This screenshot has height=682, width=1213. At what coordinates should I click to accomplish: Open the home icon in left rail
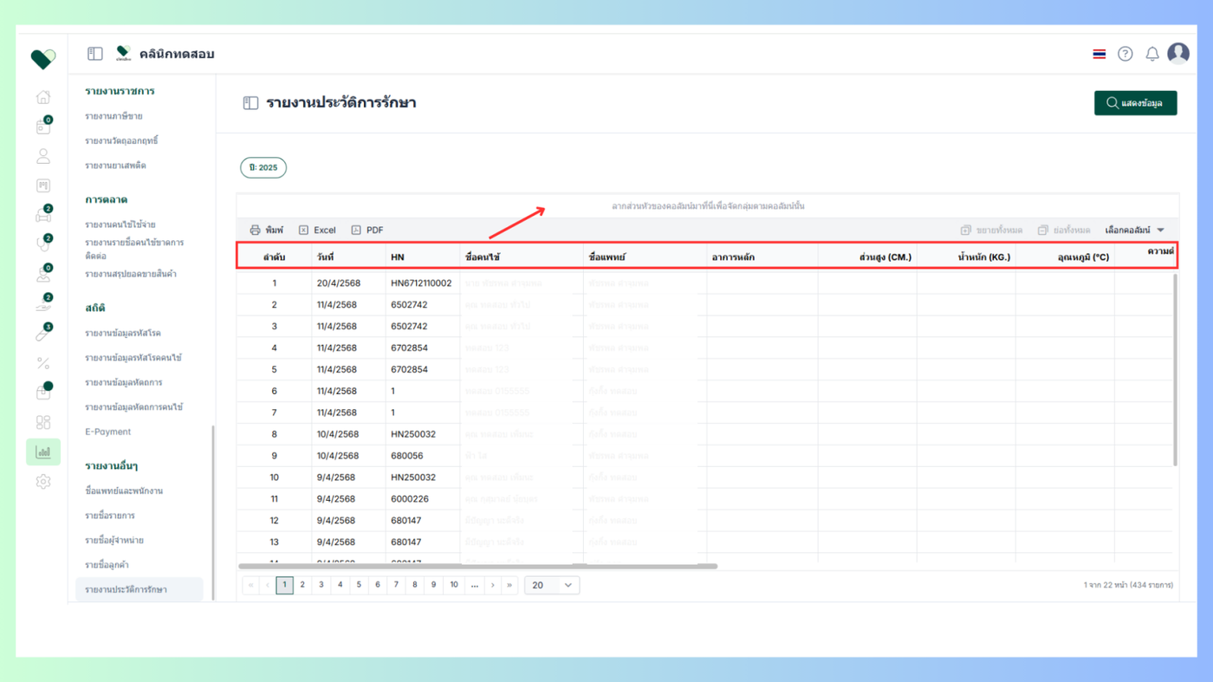coord(42,97)
